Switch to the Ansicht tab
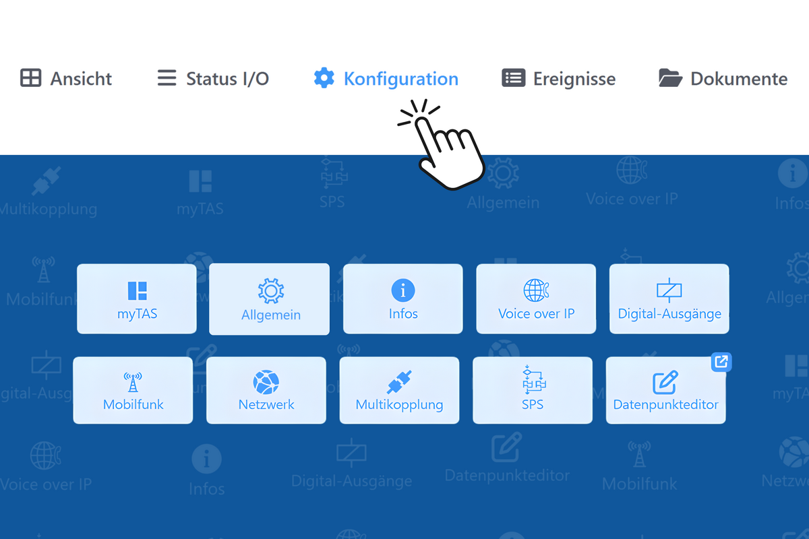Image resolution: width=809 pixels, height=539 pixels. pyautogui.click(x=81, y=79)
